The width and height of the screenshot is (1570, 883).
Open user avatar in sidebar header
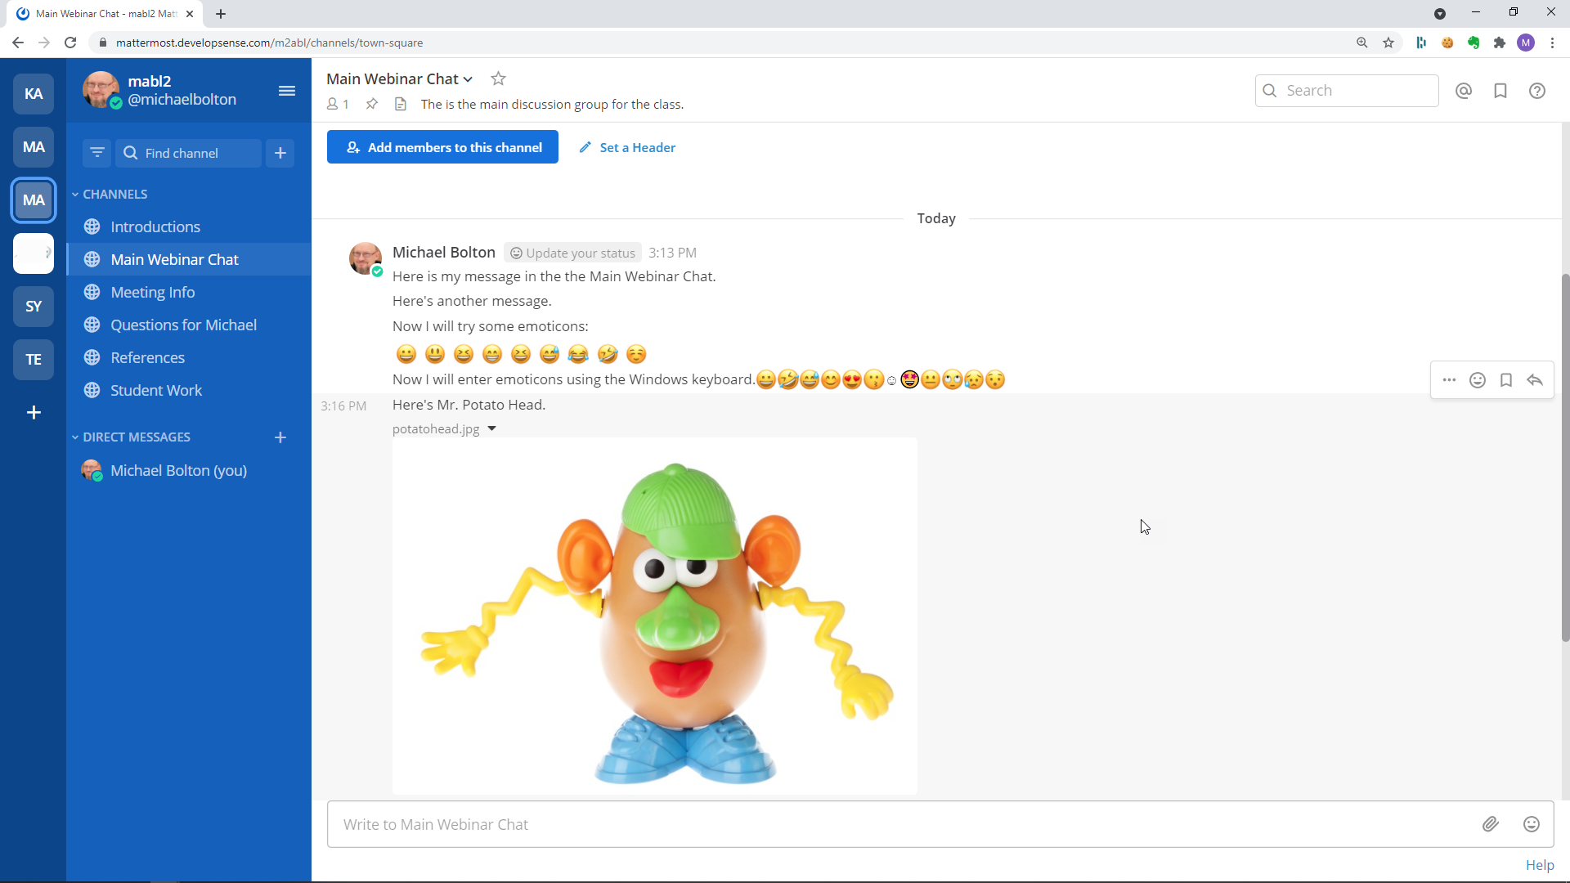[x=101, y=90]
